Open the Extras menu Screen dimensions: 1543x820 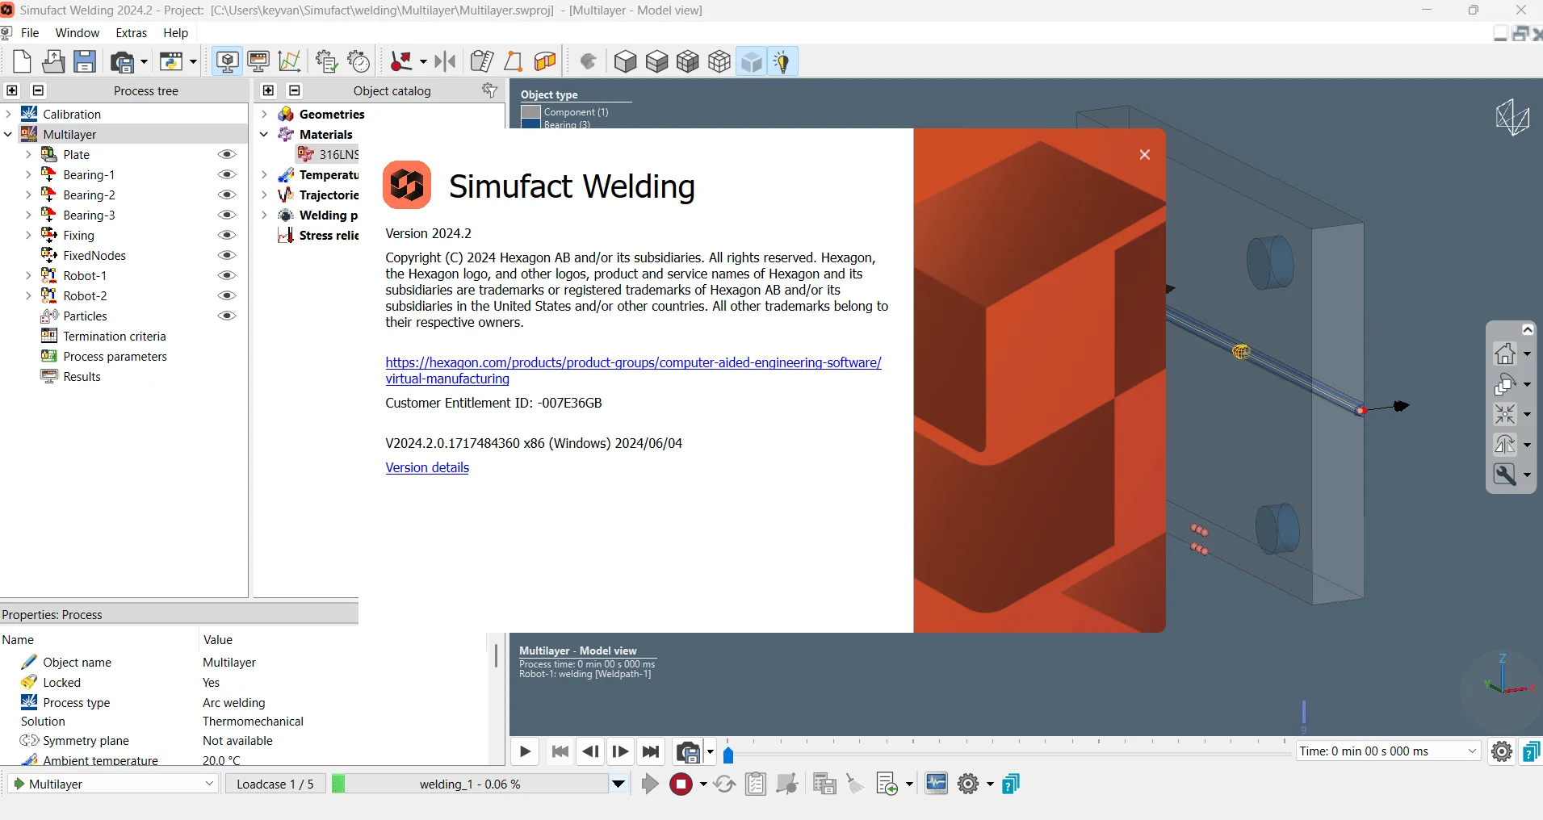(x=132, y=32)
